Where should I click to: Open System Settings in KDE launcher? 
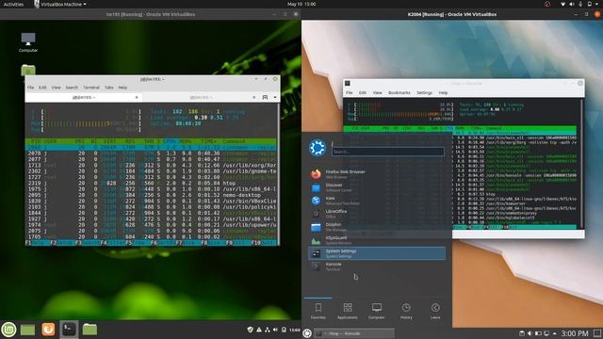click(x=377, y=253)
